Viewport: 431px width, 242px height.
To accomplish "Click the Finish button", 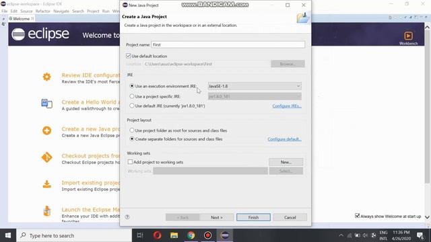I will [253, 217].
